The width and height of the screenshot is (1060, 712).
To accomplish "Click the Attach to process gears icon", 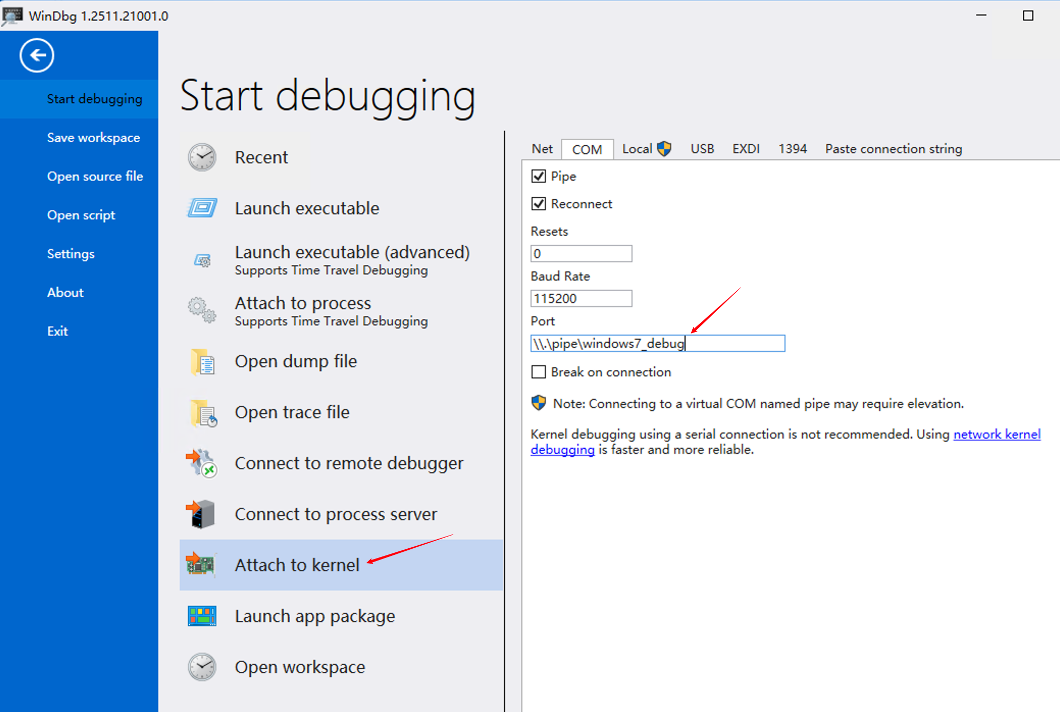I will (202, 310).
